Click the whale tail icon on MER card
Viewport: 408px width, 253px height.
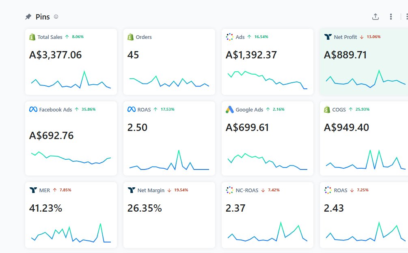pyautogui.click(x=33, y=190)
